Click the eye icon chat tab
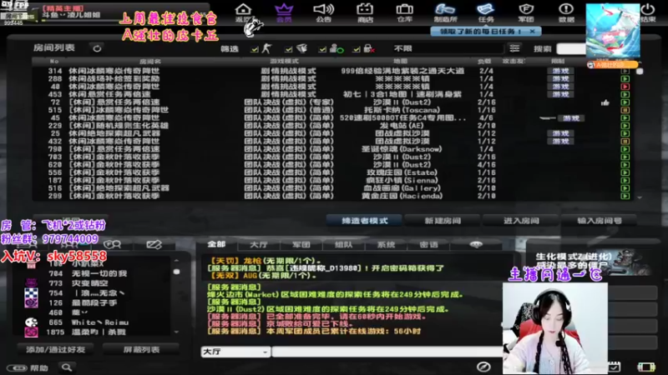Image resolution: width=668 pixels, height=375 pixels. (x=476, y=244)
